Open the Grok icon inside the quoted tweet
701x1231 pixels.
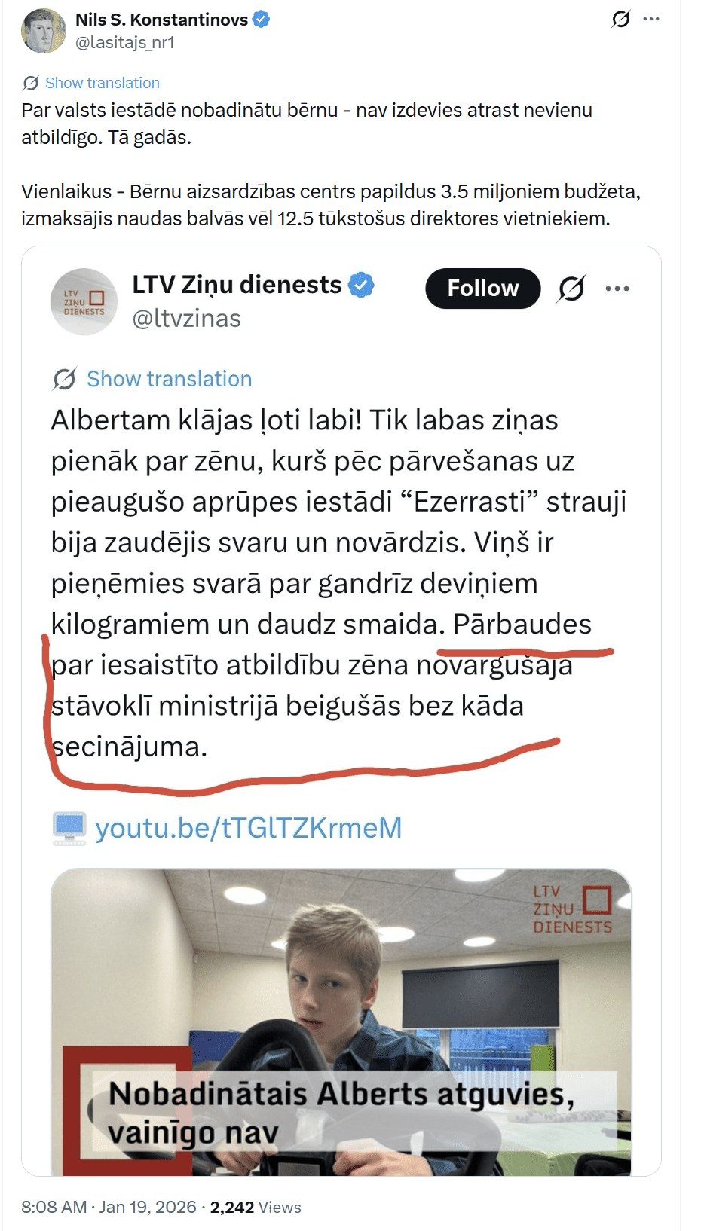point(571,289)
